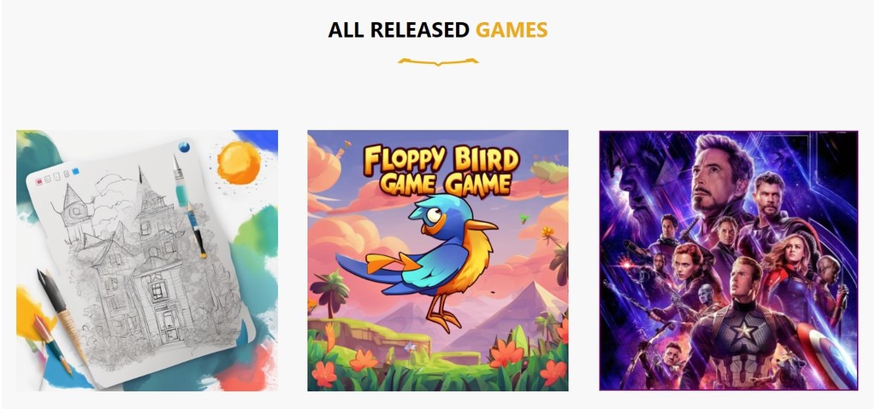The height and width of the screenshot is (409, 876).
Task: Click the orange paint sun blob
Action: [x=240, y=162]
